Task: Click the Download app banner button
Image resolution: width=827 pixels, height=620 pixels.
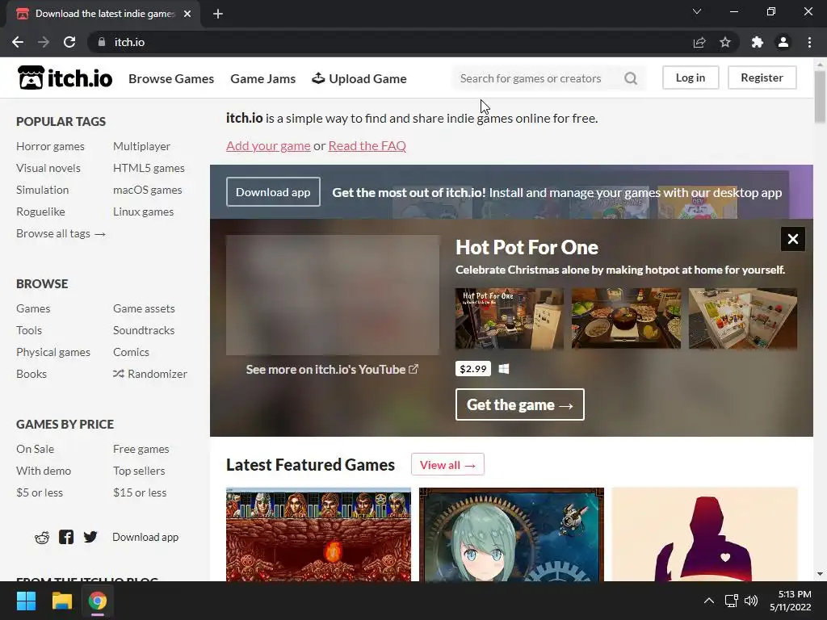Action: click(273, 192)
